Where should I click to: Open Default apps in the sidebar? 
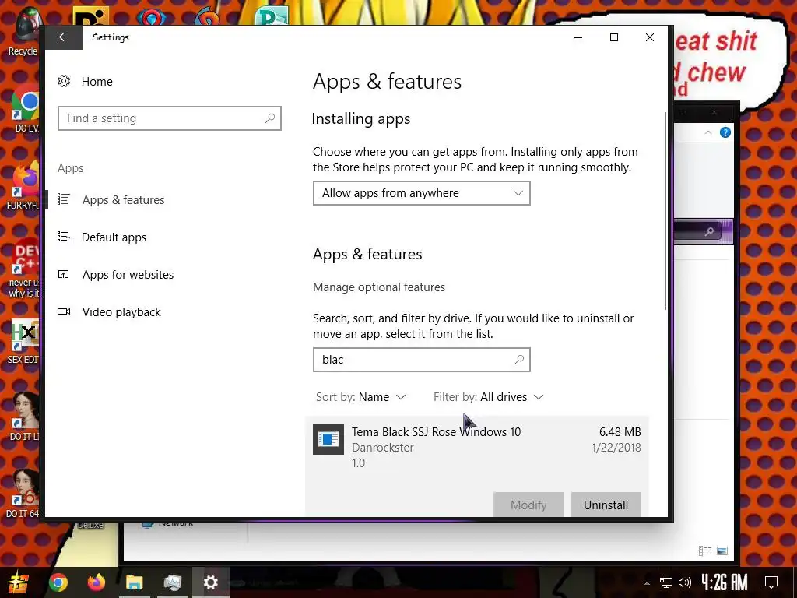coord(114,237)
